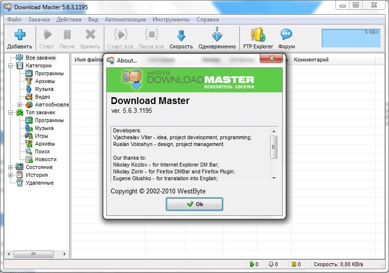Screen dimensions: 389x273
Task: Click the green active downloads status icon
Action: (x=252, y=264)
